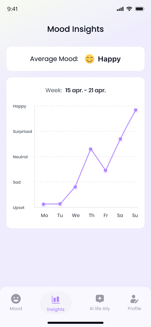Viewport: 151px width, 327px height.
Task: Open the Profile person icon
Action: [134, 299]
